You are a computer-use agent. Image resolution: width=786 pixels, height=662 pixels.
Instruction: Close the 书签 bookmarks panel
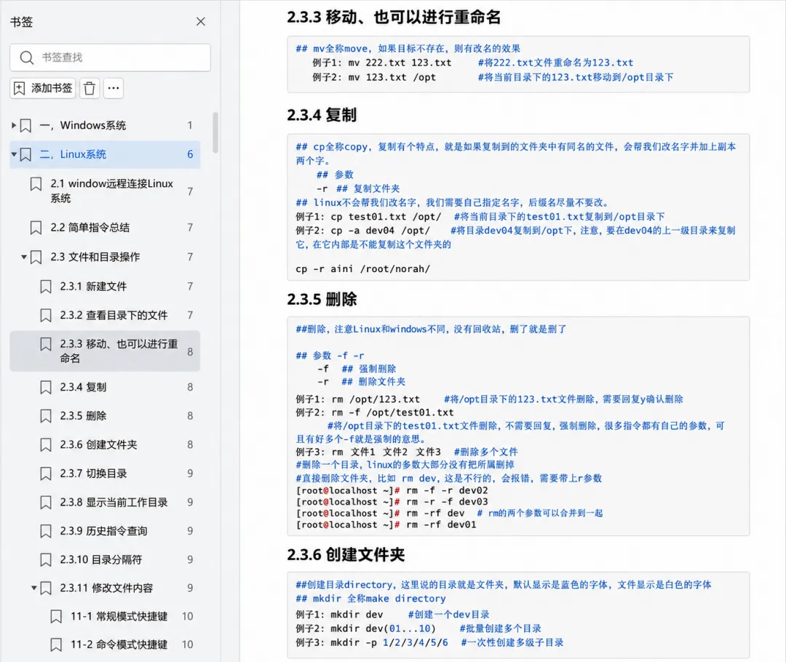[201, 22]
